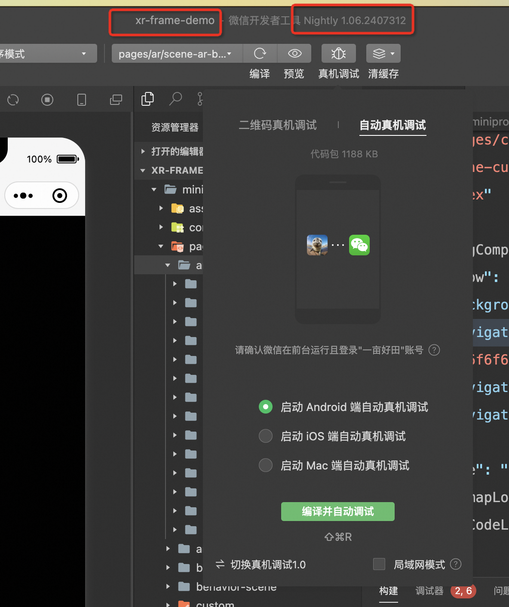Image resolution: width=509 pixels, height=607 pixels.
Task: Click the simulator stop icon
Action: point(47,100)
